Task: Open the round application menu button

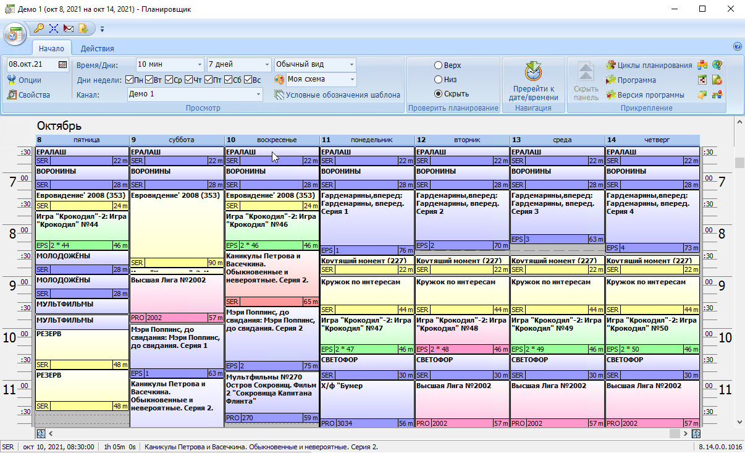Action: [14, 35]
